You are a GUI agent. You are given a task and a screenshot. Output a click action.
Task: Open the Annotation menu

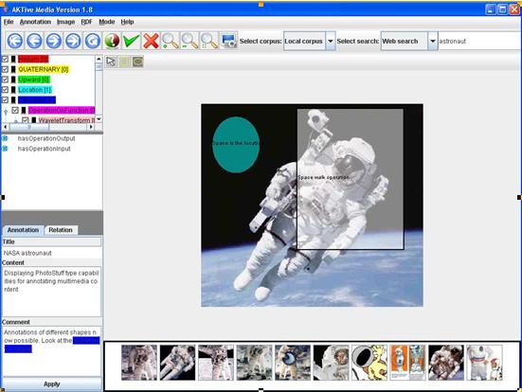tap(35, 22)
